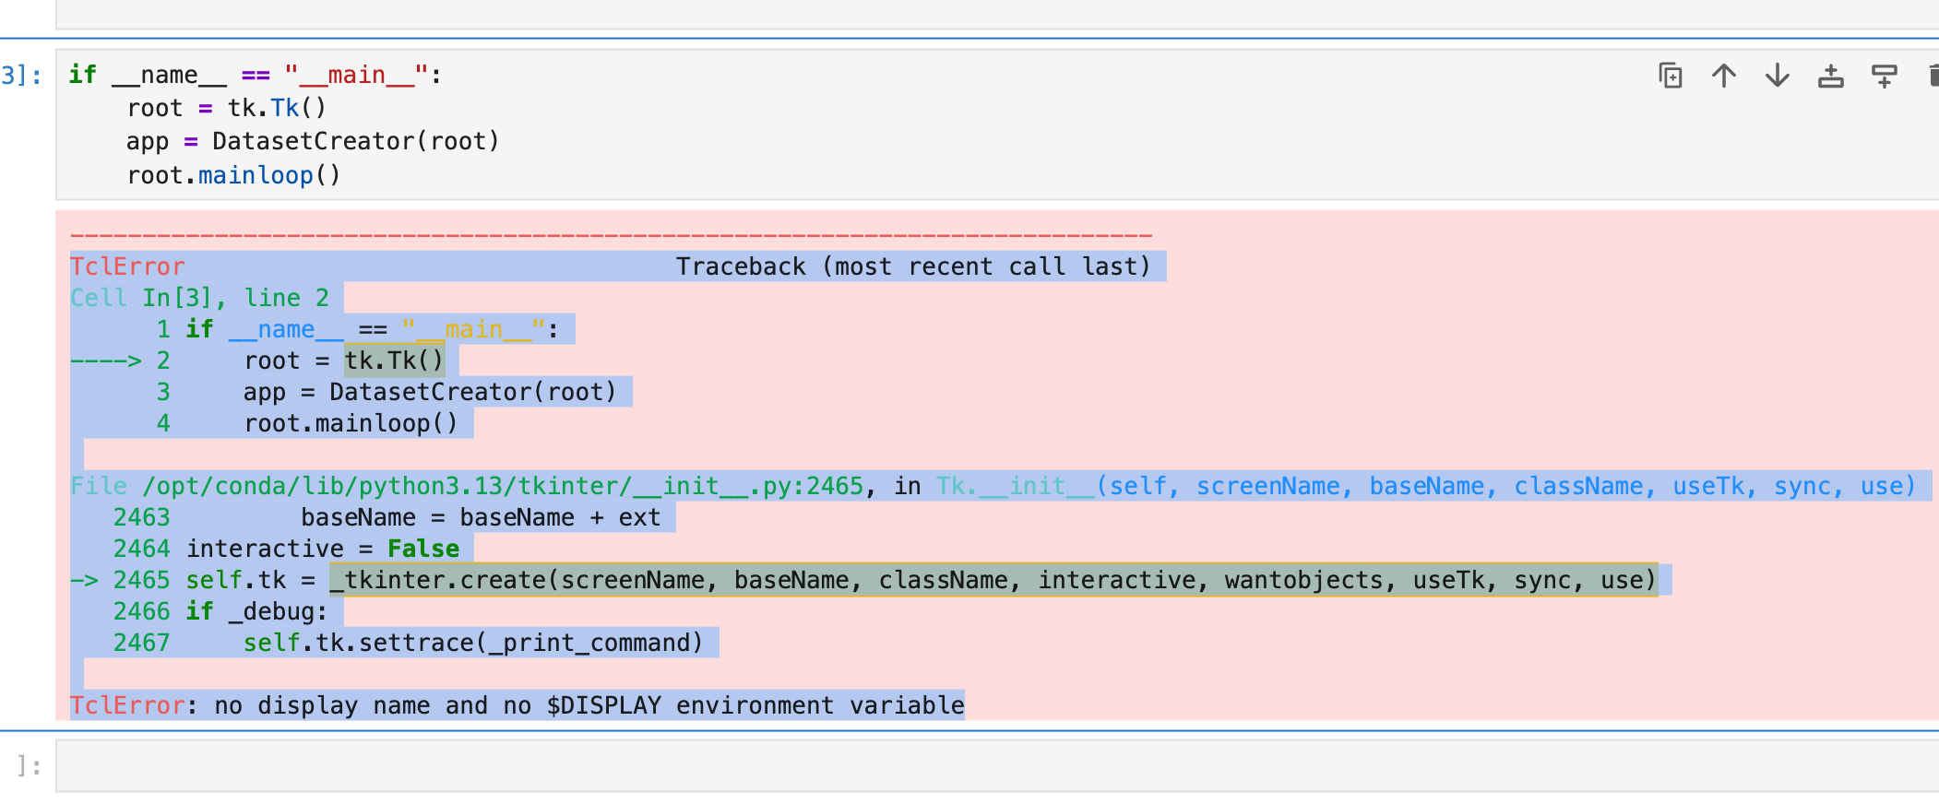
Task: Select the empty cell's prompt marker
Action: point(29,765)
